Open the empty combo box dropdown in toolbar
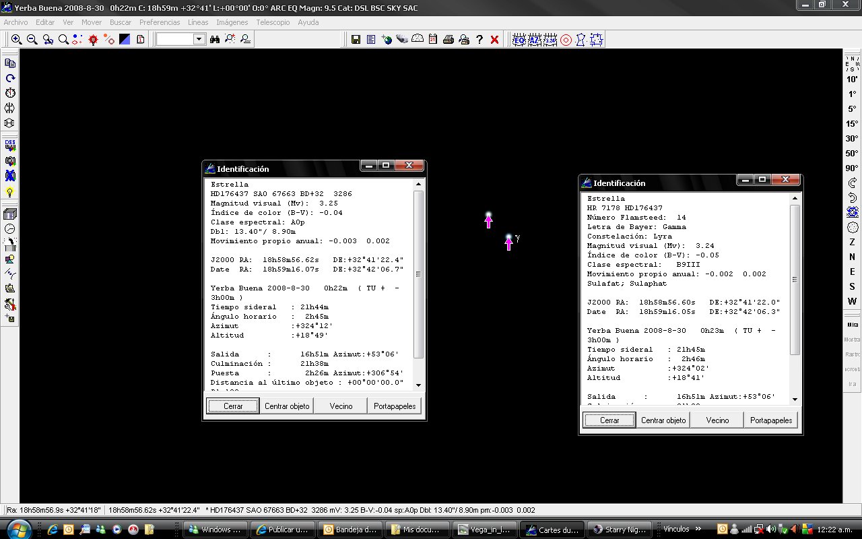This screenshot has height=539, width=862. [x=199, y=40]
